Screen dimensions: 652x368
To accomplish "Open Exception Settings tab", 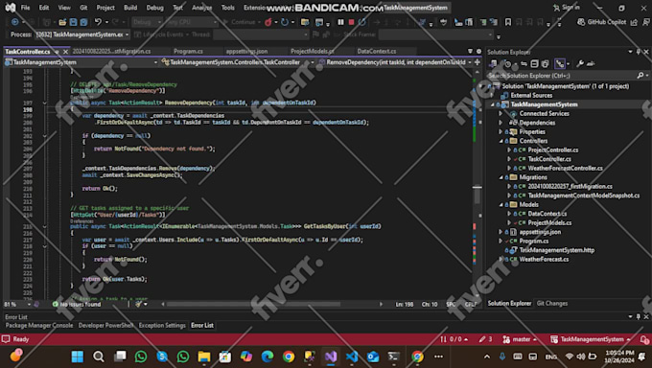I will (162, 326).
